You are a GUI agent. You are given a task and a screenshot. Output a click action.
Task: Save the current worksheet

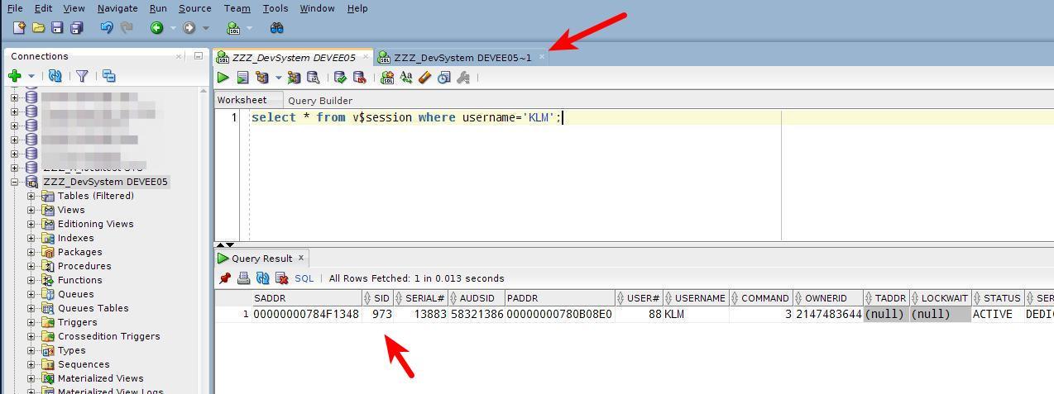pyautogui.click(x=57, y=28)
